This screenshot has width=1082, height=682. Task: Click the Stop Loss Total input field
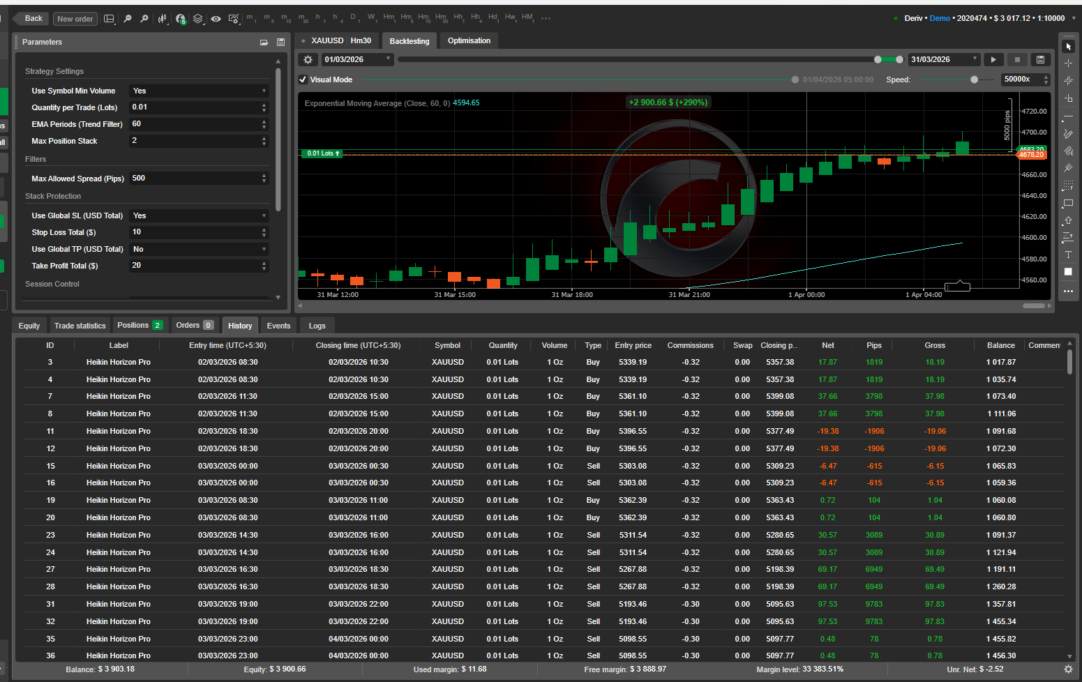click(x=195, y=232)
